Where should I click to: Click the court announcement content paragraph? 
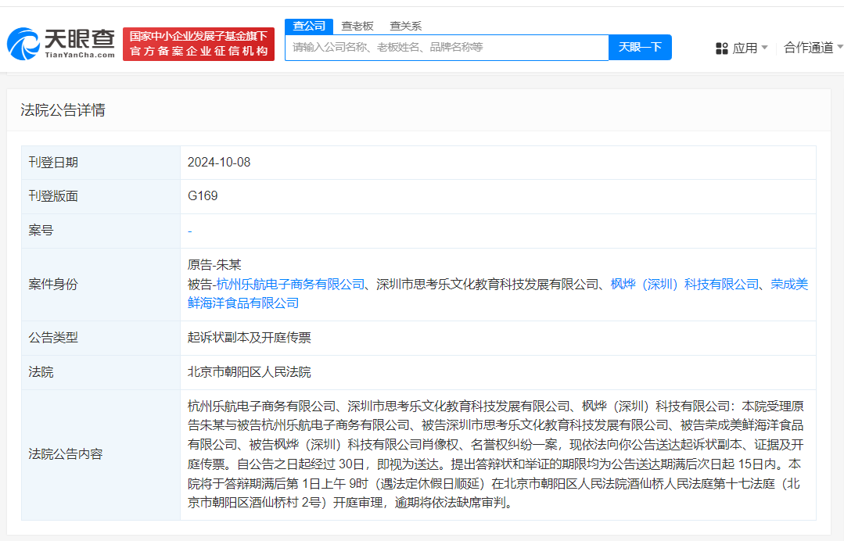tap(496, 454)
